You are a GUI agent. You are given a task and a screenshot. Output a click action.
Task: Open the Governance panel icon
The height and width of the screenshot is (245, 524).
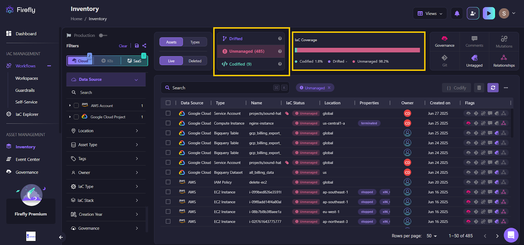[x=444, y=41]
